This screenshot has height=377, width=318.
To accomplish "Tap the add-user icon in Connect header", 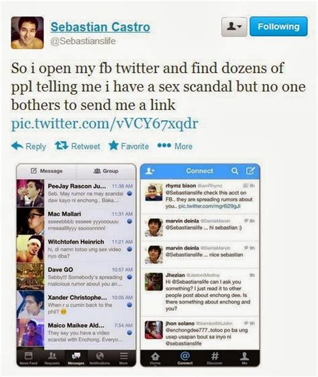I will coord(150,171).
